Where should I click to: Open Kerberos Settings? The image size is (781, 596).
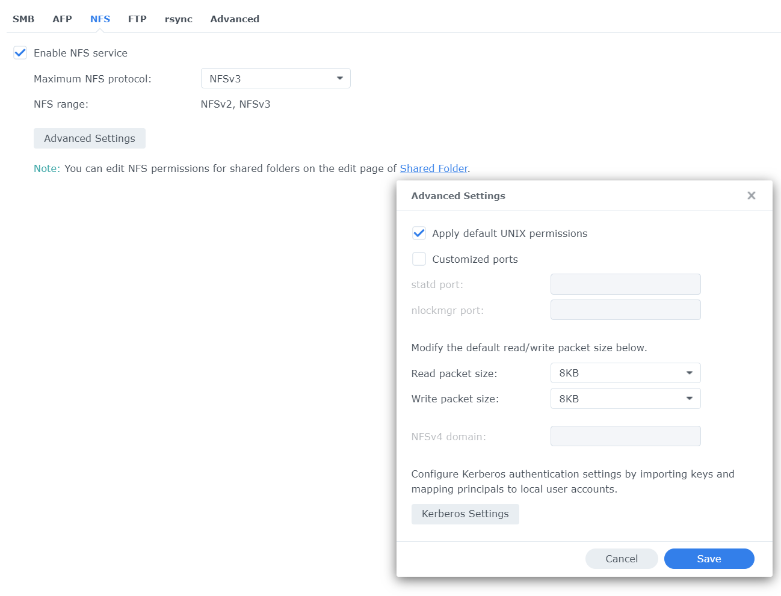coord(465,514)
